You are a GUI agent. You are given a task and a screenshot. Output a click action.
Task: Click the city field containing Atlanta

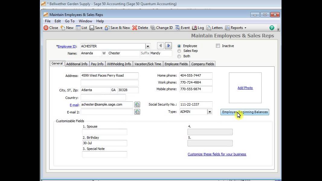click(95, 90)
